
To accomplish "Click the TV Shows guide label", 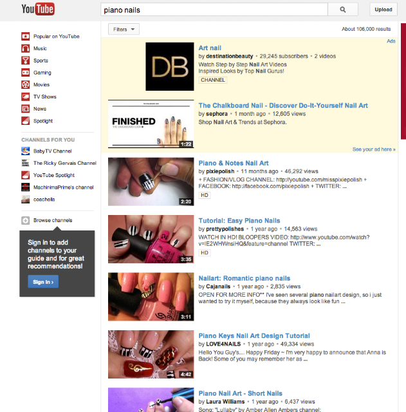I will click(45, 97).
